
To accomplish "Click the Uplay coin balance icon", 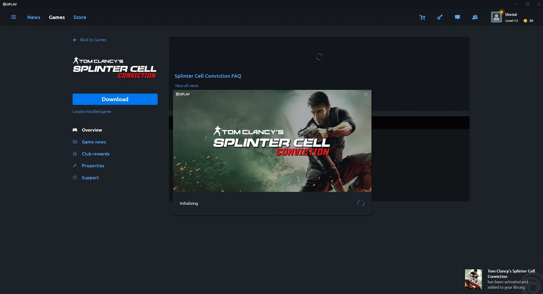I will click(x=525, y=21).
